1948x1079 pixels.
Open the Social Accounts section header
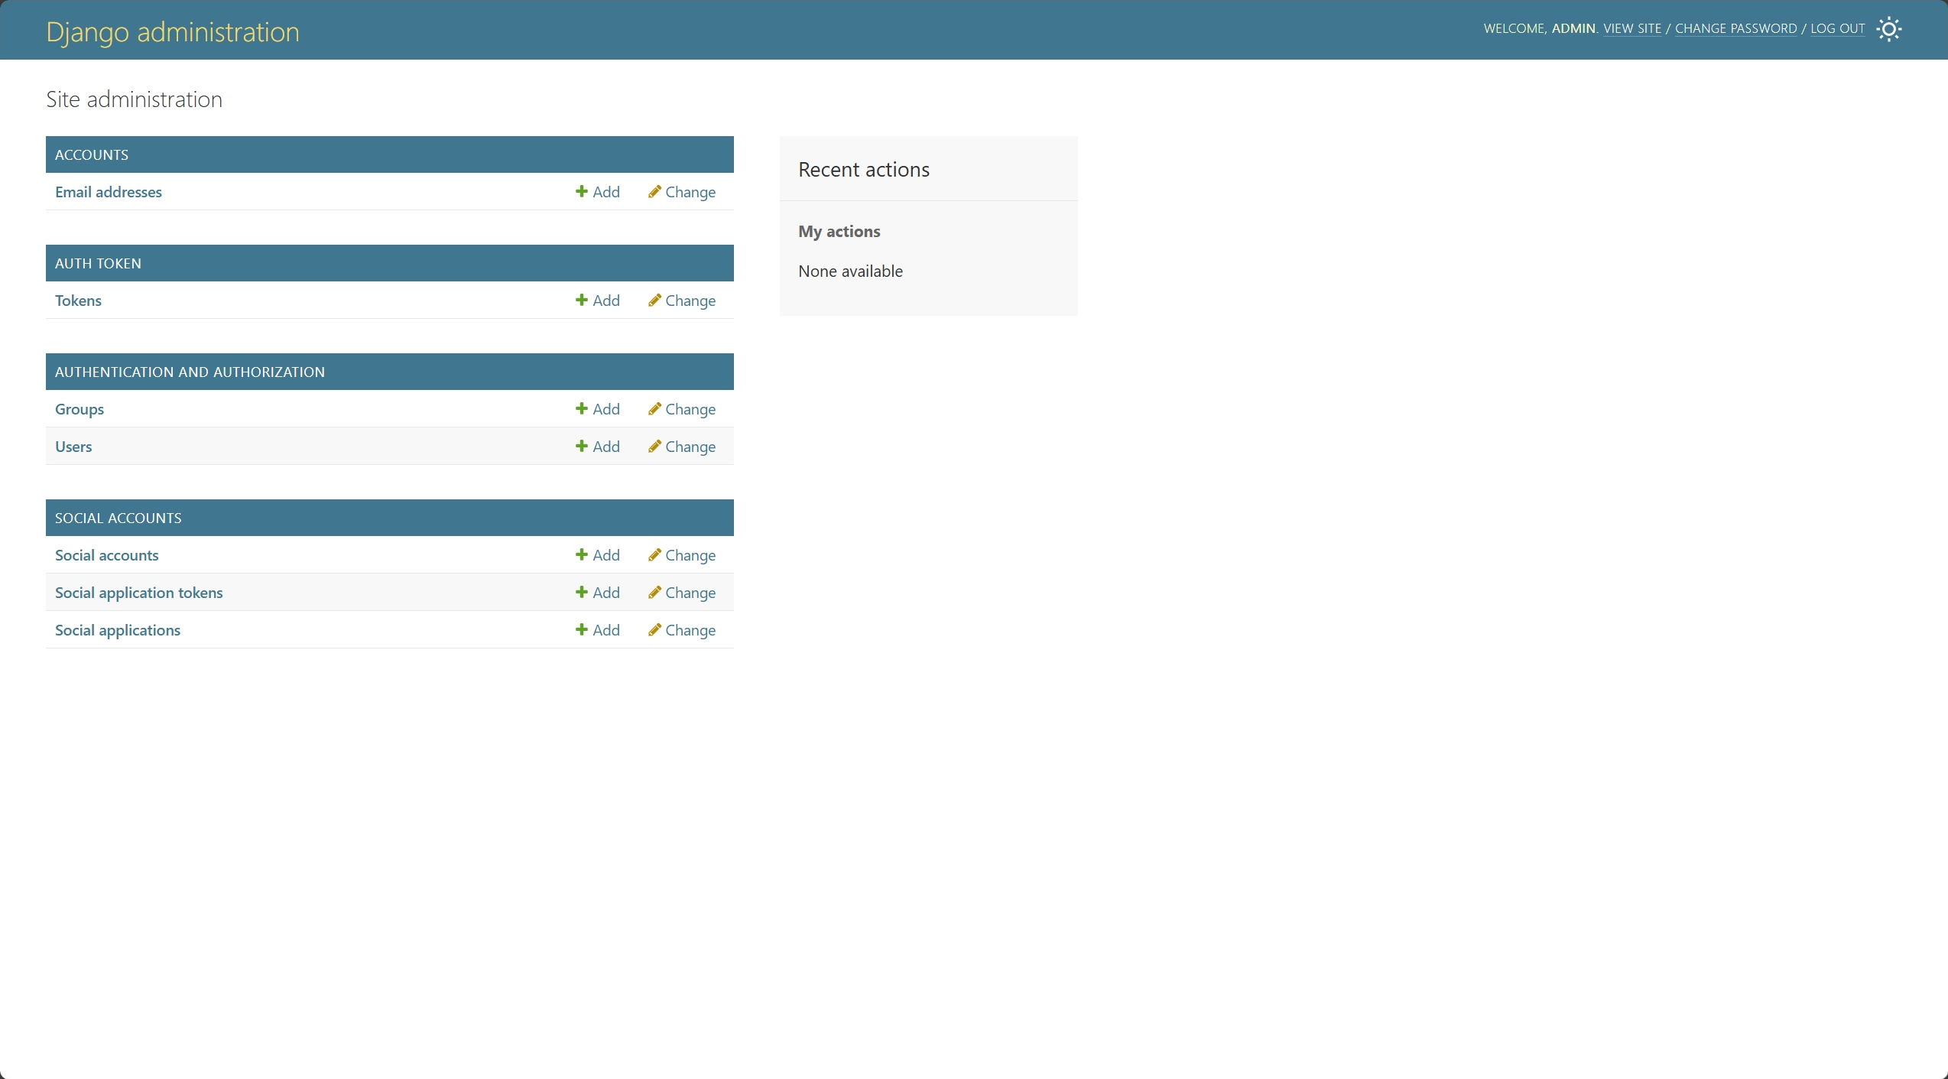[x=118, y=518]
